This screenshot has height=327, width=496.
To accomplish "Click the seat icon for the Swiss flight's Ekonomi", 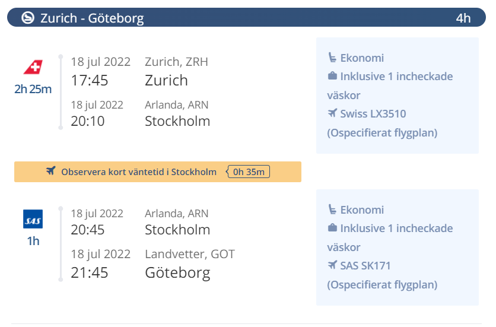I will click(x=332, y=58).
